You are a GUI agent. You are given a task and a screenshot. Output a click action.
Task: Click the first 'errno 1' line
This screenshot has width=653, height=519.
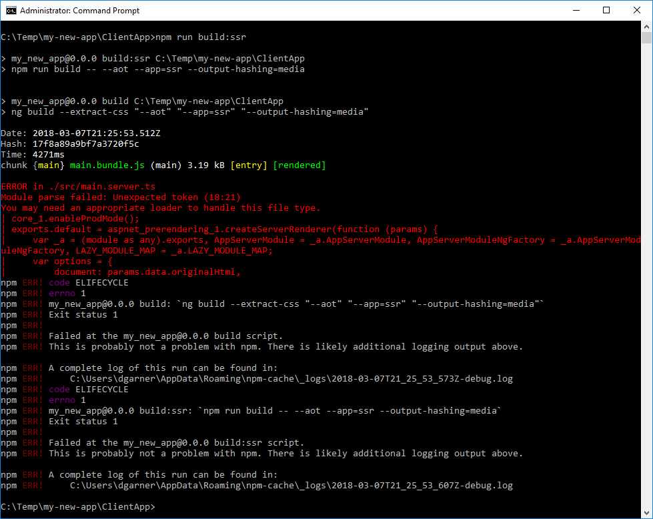[43, 294]
